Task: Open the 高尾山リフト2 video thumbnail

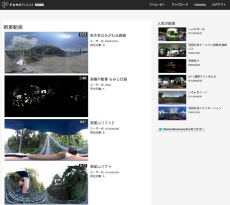Action: coord(46,140)
